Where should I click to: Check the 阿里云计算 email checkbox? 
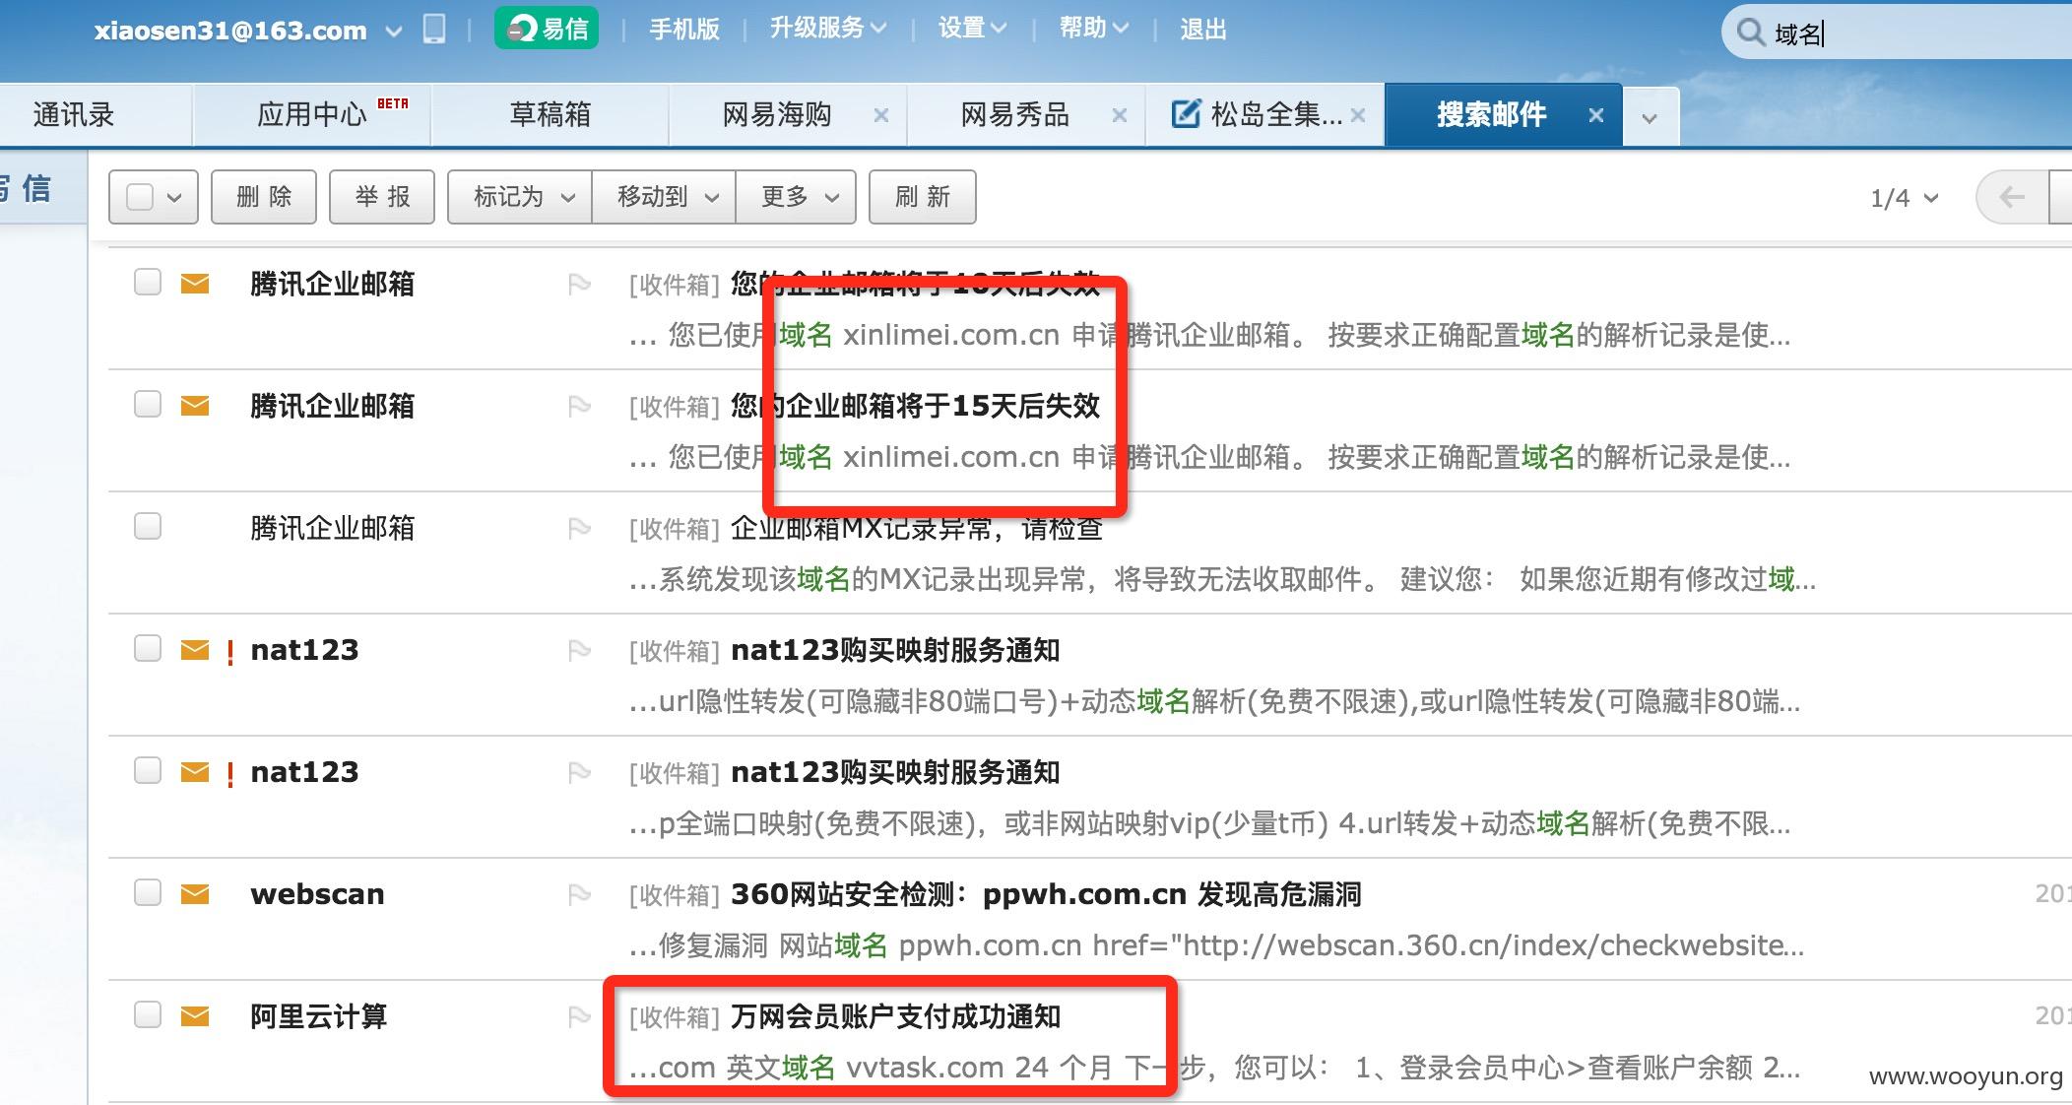point(148,1014)
